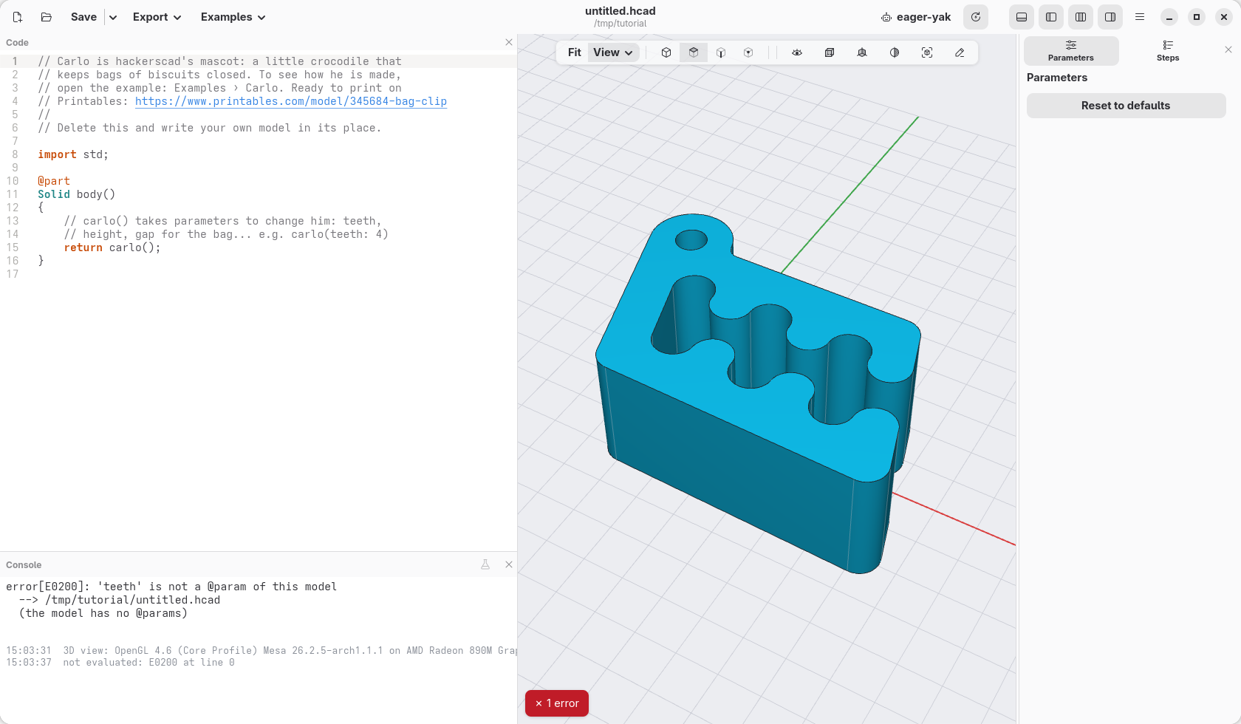The width and height of the screenshot is (1241, 724).
Task: Open the View dropdown in viewport toolbar
Action: point(613,52)
